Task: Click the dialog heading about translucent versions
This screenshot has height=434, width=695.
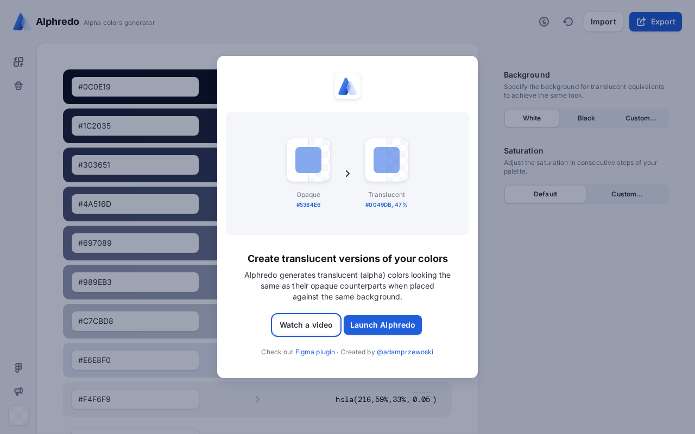Action: click(x=347, y=259)
